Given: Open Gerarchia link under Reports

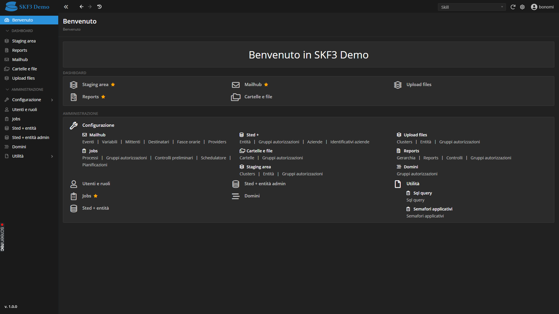Looking at the screenshot, I should click(x=406, y=158).
